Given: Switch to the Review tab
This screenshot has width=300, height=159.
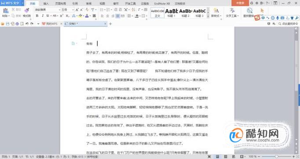Looking at the screenshot, I should click(x=88, y=4).
